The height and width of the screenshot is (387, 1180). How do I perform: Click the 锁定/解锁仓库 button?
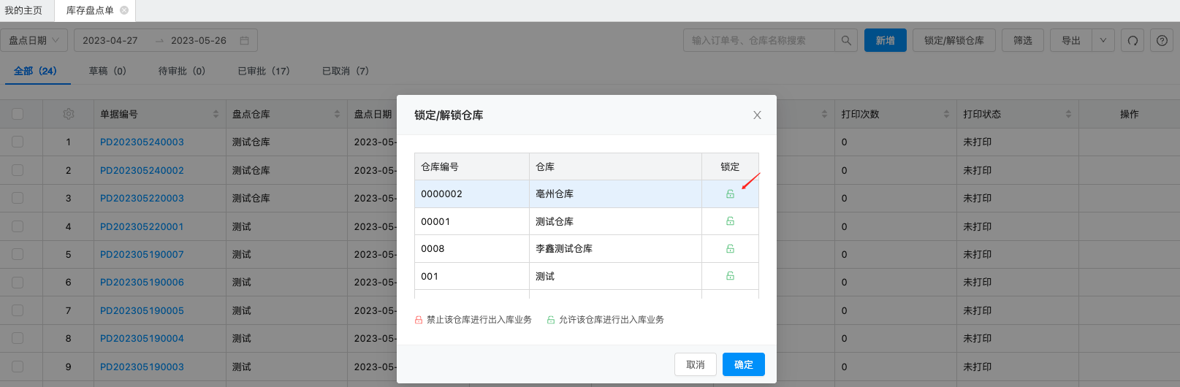coord(954,40)
